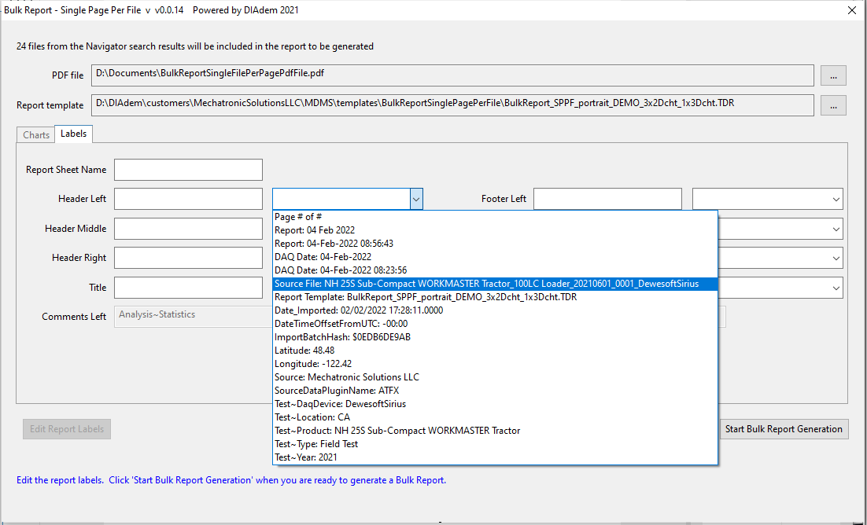
Task: Click the Footer Left text field
Action: (x=607, y=200)
